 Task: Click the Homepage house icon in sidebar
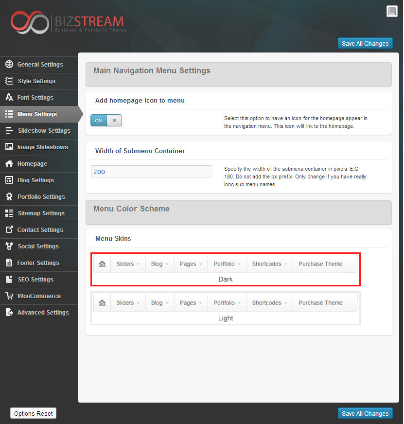click(x=9, y=163)
